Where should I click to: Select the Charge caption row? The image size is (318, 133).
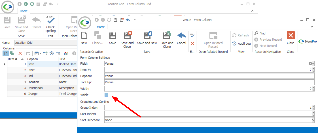point(42,94)
